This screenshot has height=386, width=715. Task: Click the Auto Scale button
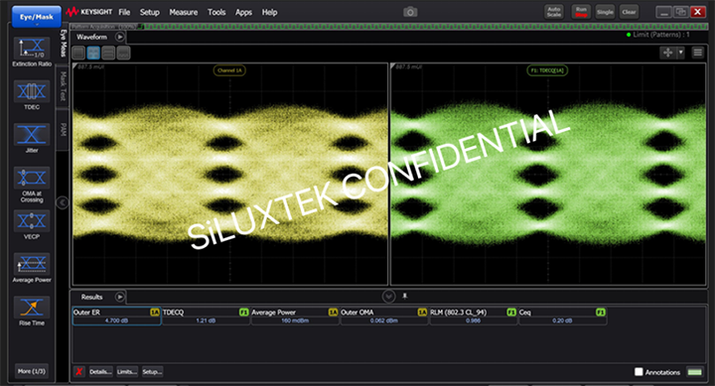tap(554, 12)
